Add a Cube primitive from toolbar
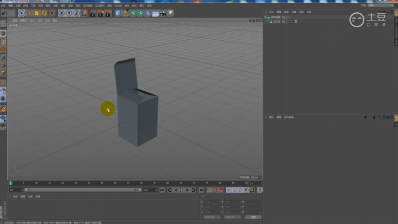 118,13
